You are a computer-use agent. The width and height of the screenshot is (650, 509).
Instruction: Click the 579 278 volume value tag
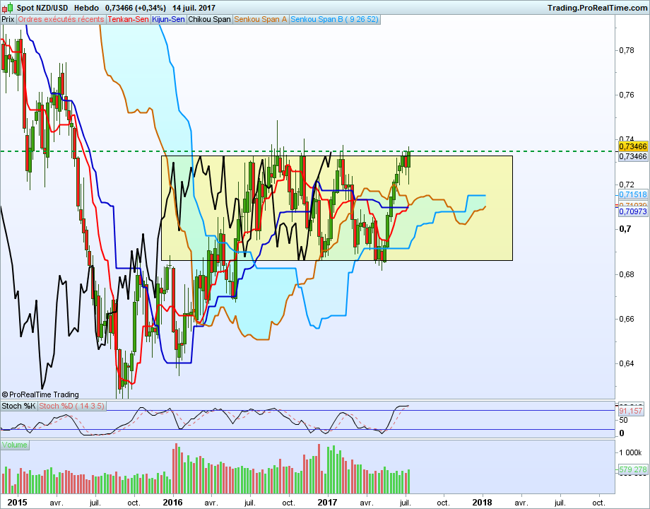click(633, 469)
